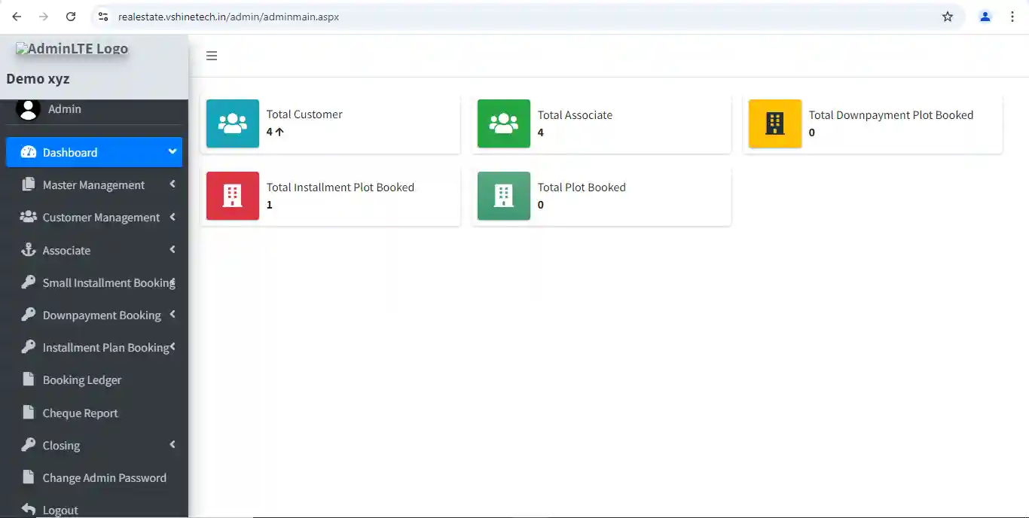This screenshot has width=1029, height=518.
Task: Select Downpayment Booking in the sidebar
Action: tap(101, 315)
